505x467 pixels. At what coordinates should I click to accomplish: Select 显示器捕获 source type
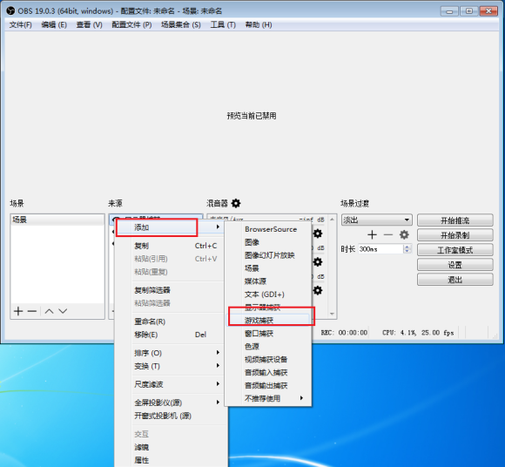pyautogui.click(x=268, y=308)
